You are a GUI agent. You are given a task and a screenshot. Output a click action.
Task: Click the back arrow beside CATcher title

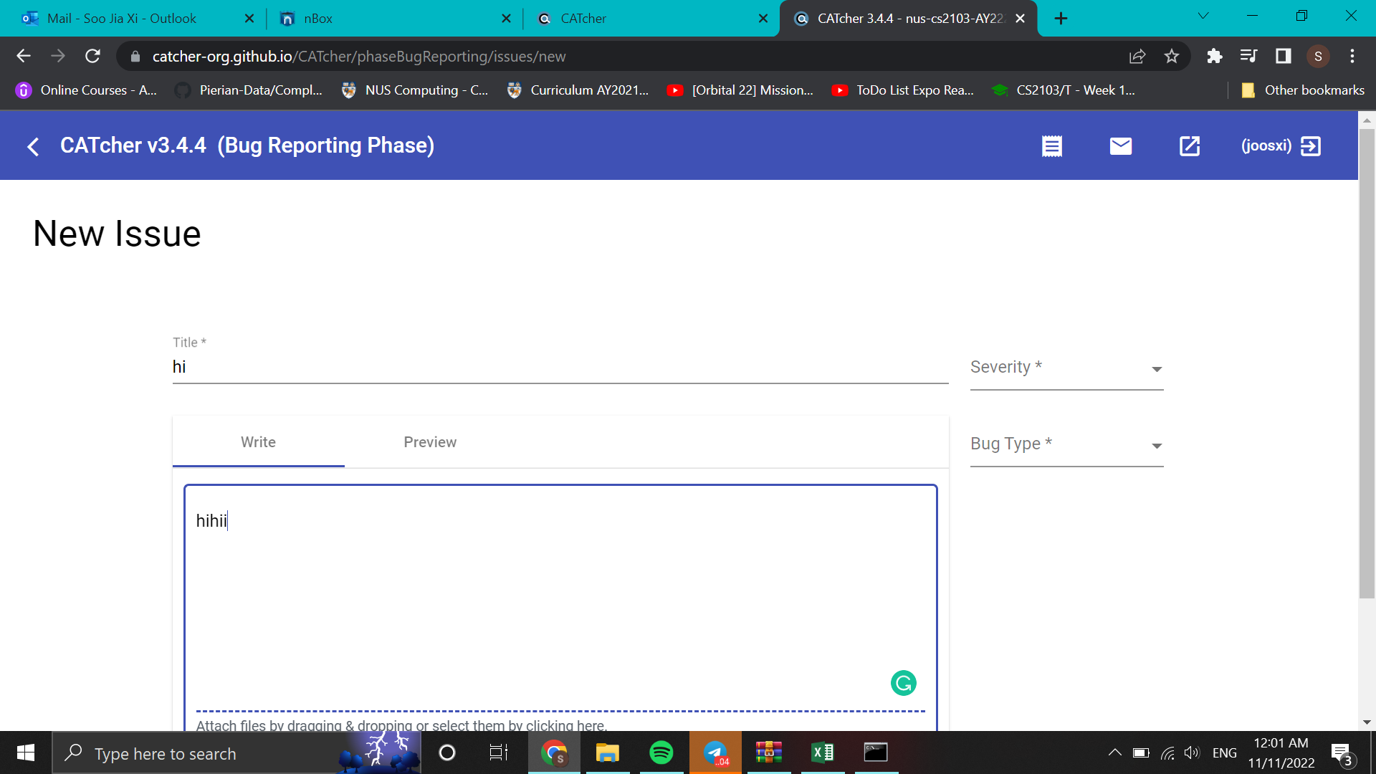click(x=33, y=146)
